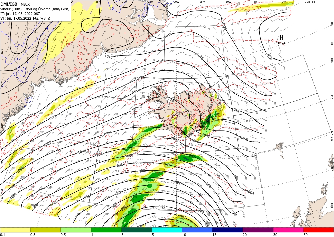Click the '986' isobar label
The width and height of the screenshot is (334, 237).
[163, 206]
